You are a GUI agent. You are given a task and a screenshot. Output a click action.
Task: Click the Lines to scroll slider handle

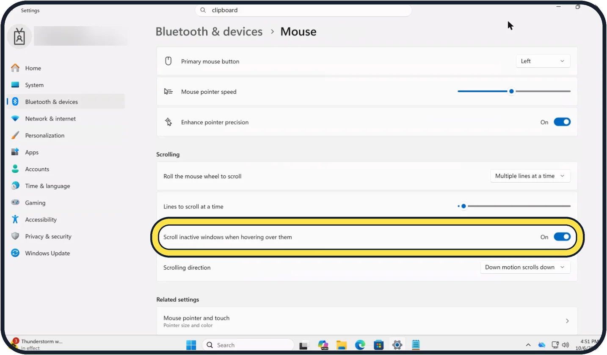pyautogui.click(x=464, y=206)
